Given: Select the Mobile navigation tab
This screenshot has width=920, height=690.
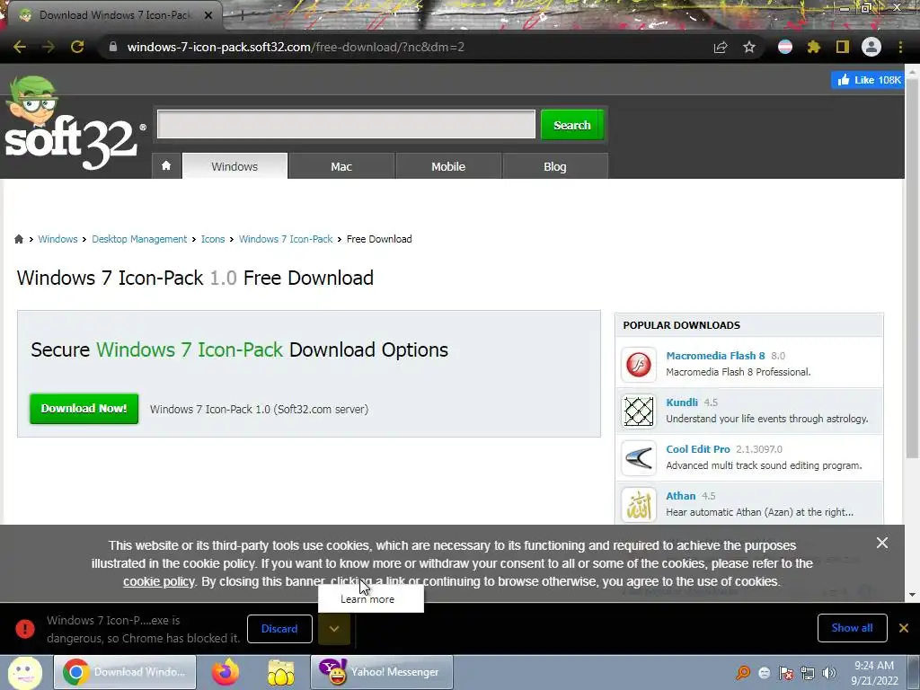Looking at the screenshot, I should pos(448,166).
